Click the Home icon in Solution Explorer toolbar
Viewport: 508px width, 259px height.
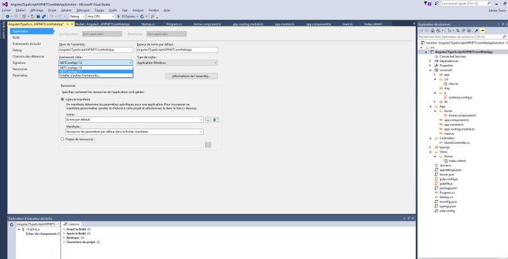click(432, 30)
